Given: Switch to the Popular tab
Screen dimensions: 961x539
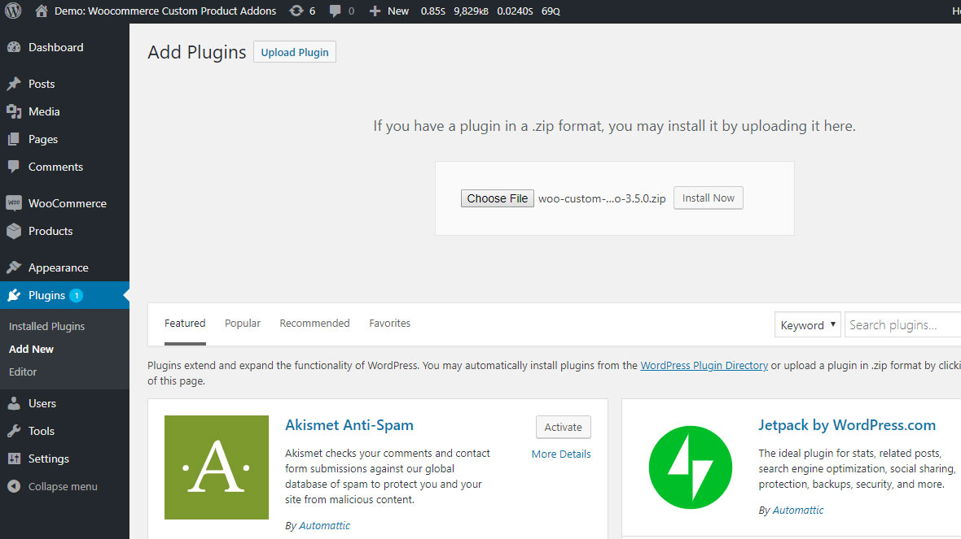Looking at the screenshot, I should (x=242, y=323).
